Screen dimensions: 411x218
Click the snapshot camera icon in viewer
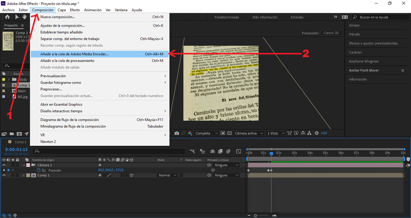click(x=177, y=133)
